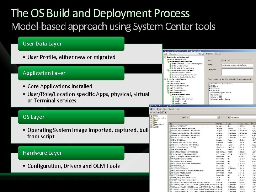
Task: Check Windows SharePoint Services role
Action: 210,99
